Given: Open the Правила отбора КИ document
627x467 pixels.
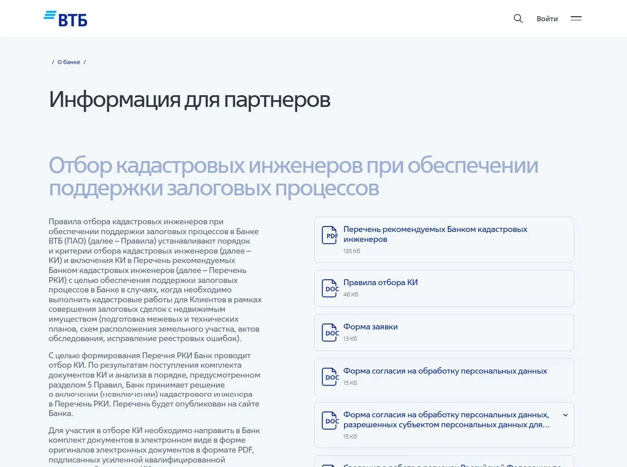Looking at the screenshot, I should [x=444, y=288].
